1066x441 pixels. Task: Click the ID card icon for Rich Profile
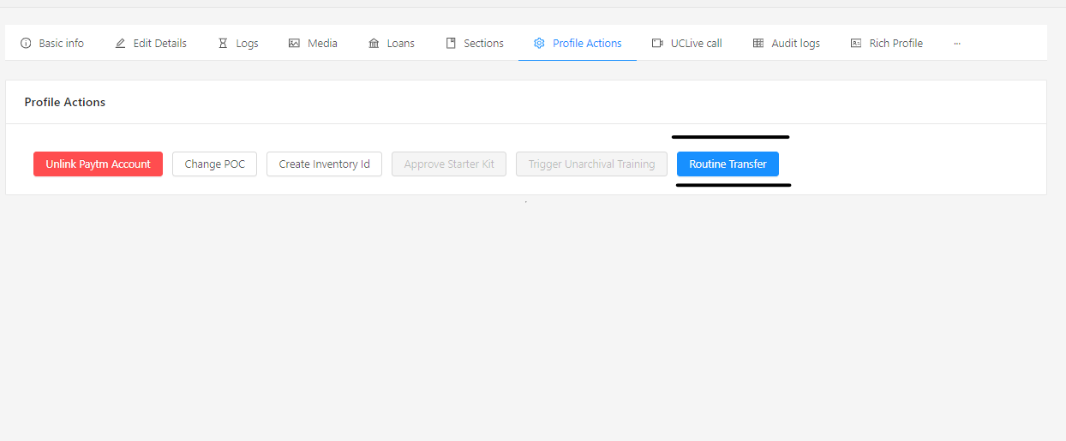pos(855,43)
